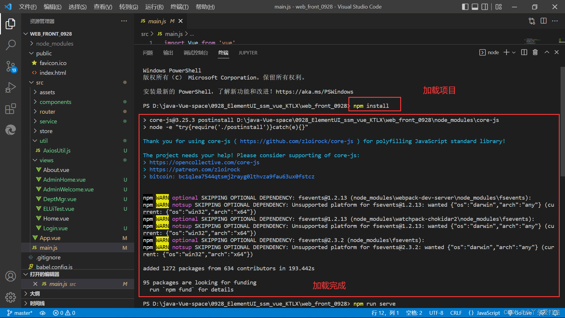Open the patreon.com/zloirock link
Image resolution: width=565 pixels, height=318 pixels.
click(x=195, y=170)
